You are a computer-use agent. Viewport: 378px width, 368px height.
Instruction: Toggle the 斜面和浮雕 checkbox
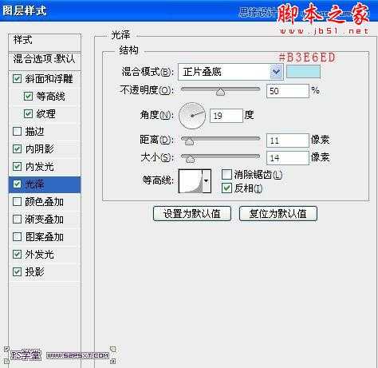(17, 78)
